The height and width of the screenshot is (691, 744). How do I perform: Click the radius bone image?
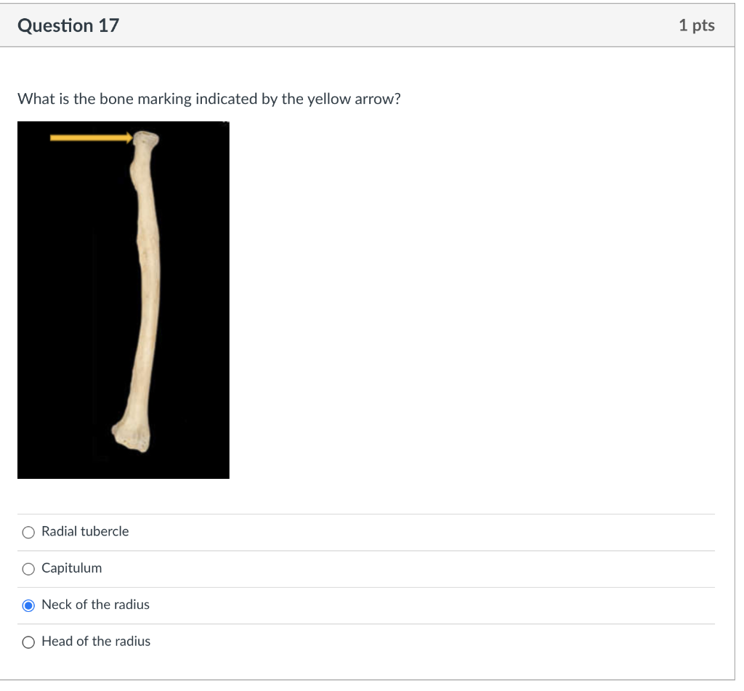point(124,298)
